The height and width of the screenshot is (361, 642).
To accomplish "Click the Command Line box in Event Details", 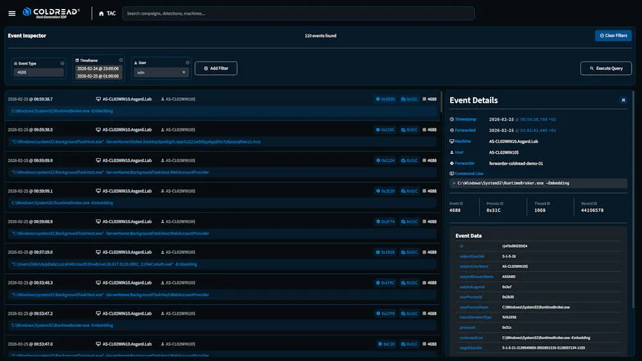I will (x=539, y=183).
